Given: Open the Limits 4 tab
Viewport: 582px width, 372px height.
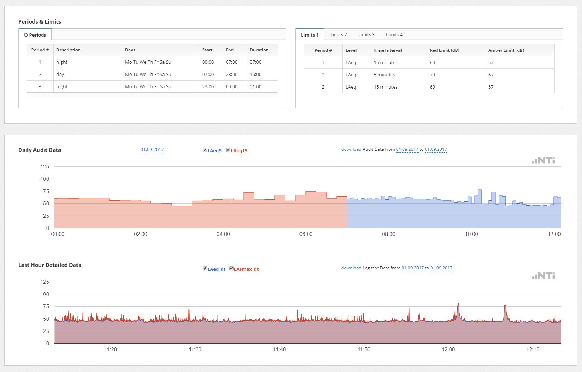Looking at the screenshot, I should click(x=394, y=35).
